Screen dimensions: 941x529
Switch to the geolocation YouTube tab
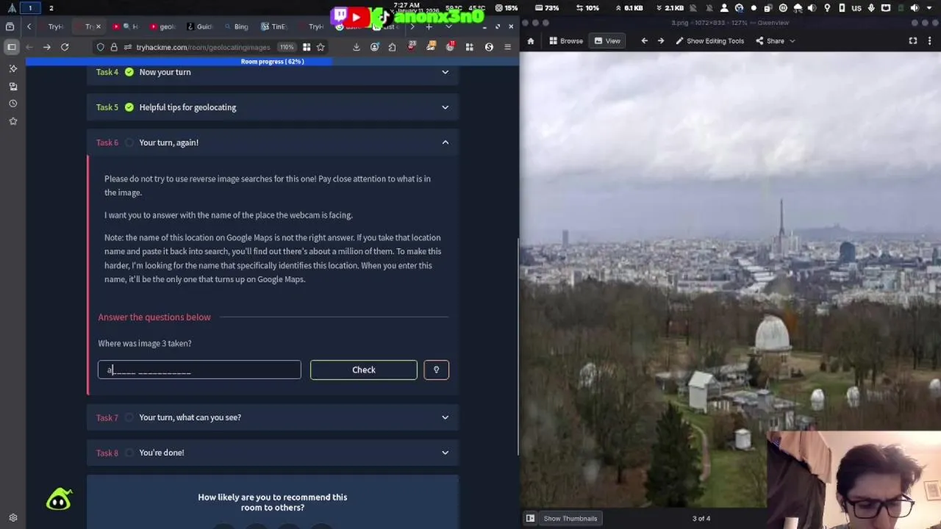point(162,26)
